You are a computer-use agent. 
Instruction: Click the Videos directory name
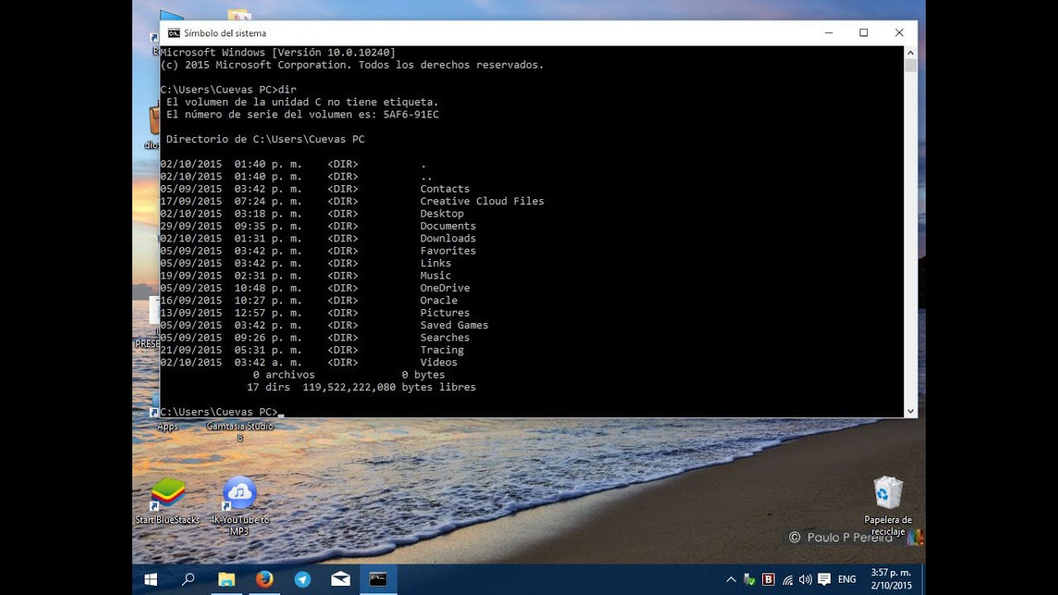click(x=439, y=363)
